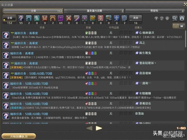Click duty icon of G-格林德沃 listing
The width and height of the screenshot is (187, 140).
tap(6, 35)
